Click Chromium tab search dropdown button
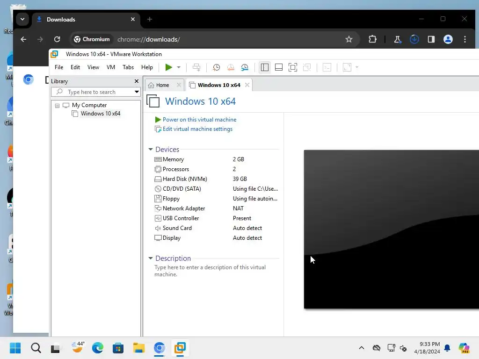This screenshot has width=479, height=359. point(22,19)
